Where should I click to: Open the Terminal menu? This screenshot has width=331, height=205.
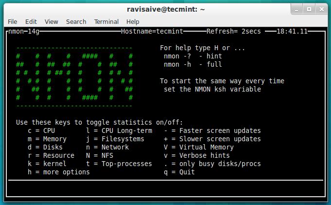click(106, 21)
